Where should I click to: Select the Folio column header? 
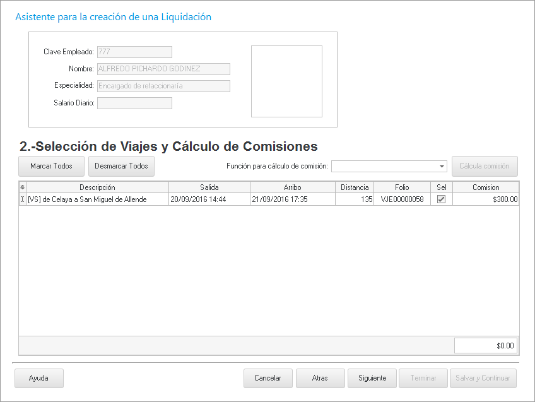point(402,187)
